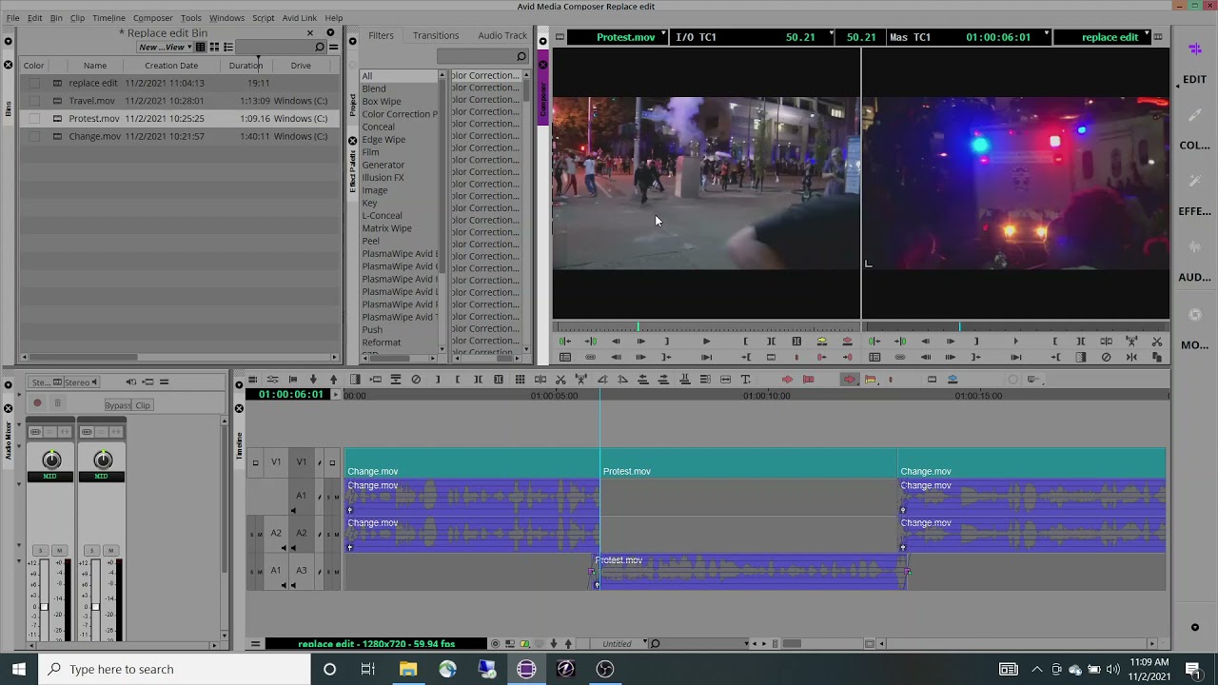Click the Bypass button in Audio Mixer
This screenshot has height=685, width=1218.
click(118, 405)
